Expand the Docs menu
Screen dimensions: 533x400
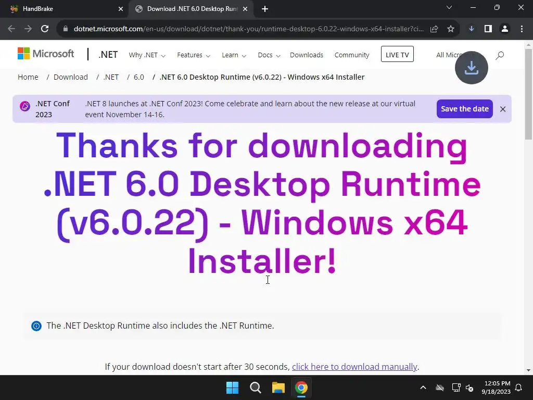point(269,55)
